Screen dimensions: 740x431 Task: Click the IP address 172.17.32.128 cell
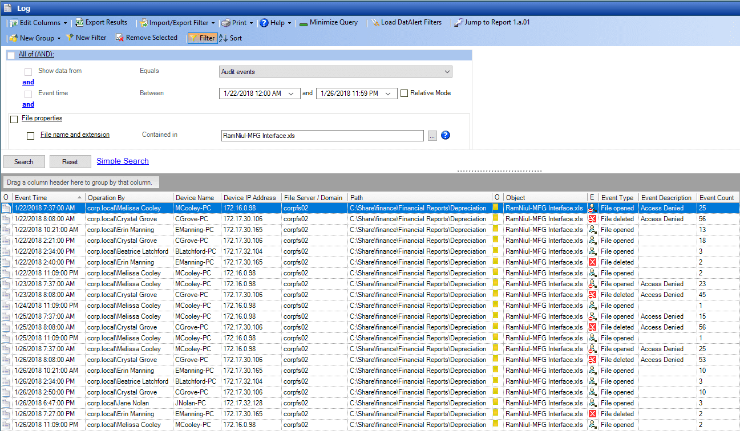[251, 403]
